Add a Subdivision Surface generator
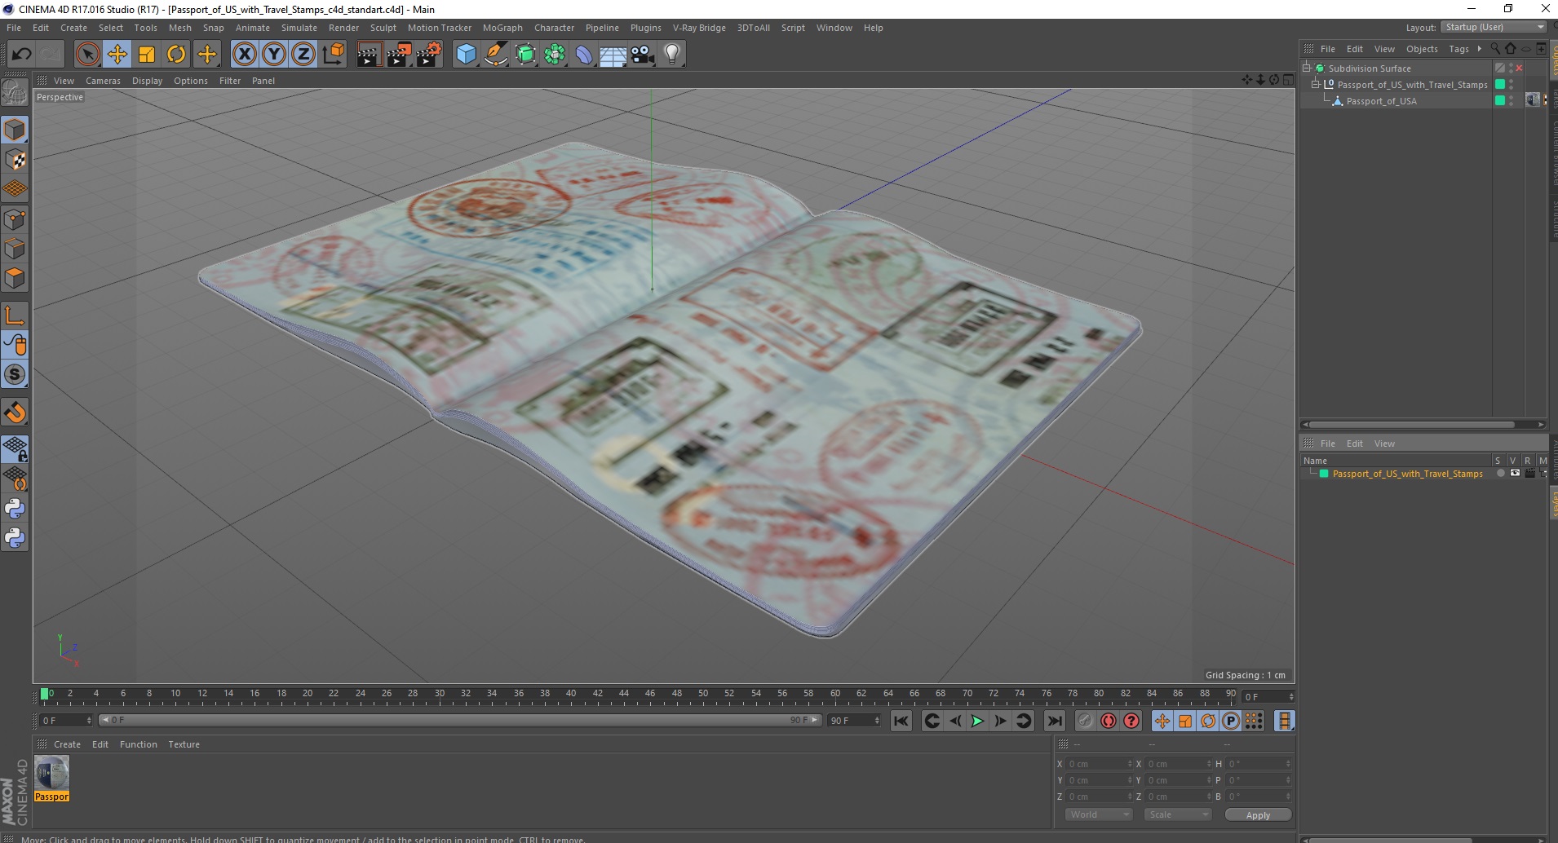1558x843 pixels. click(x=525, y=55)
